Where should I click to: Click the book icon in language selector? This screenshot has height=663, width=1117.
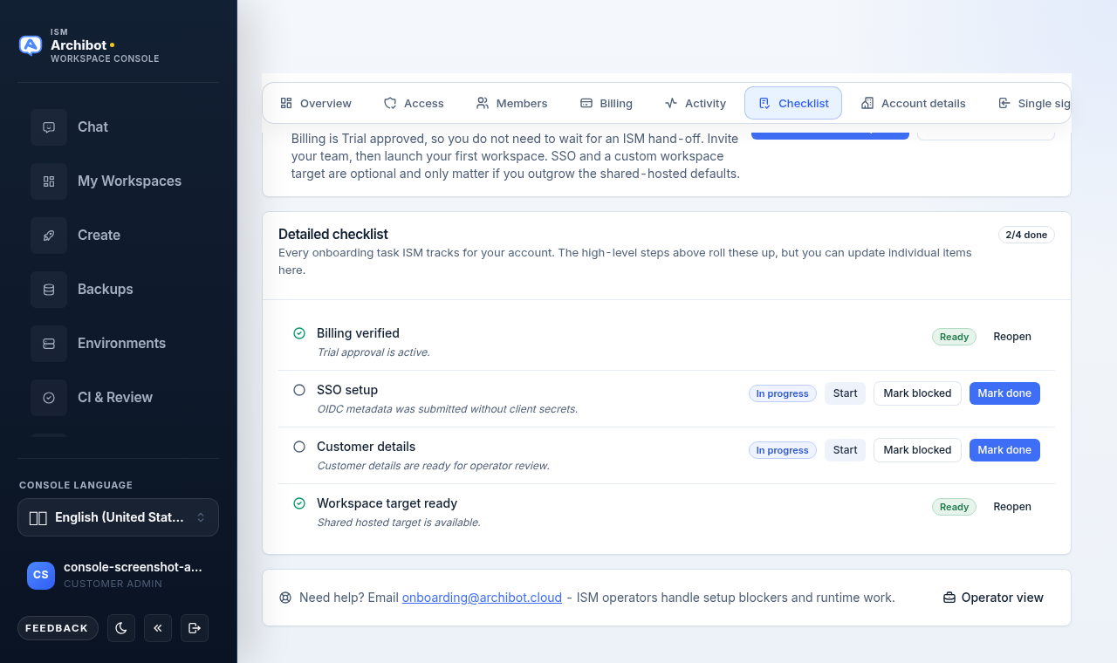coord(38,518)
